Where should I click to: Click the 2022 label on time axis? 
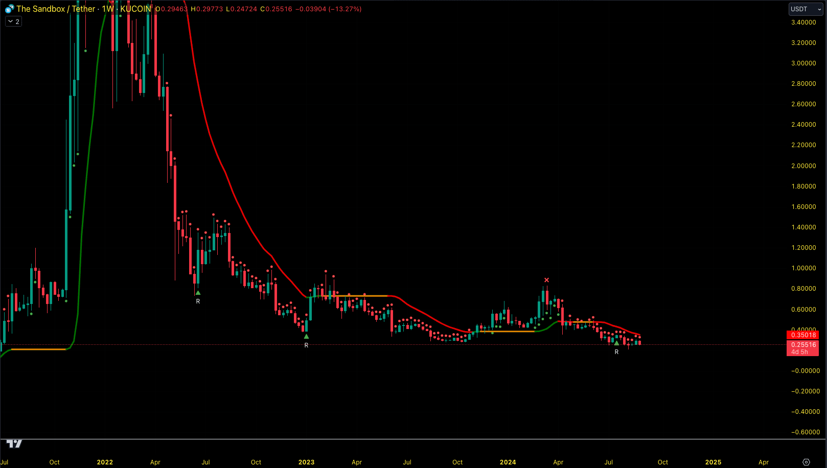coord(105,462)
